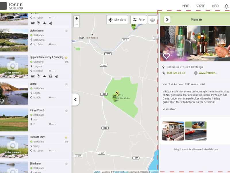
Task: Open the Fransan terrace thumbnail photo
Action: 173,131
